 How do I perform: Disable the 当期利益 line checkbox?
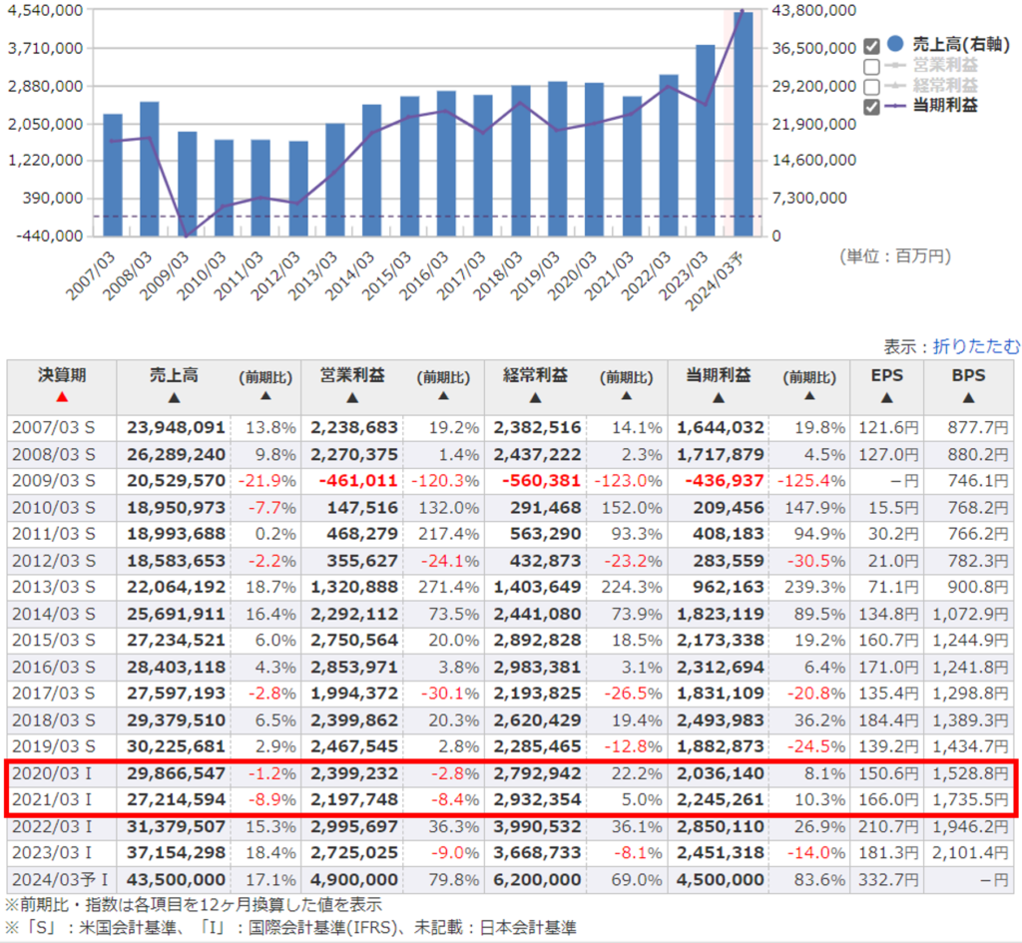coord(871,107)
